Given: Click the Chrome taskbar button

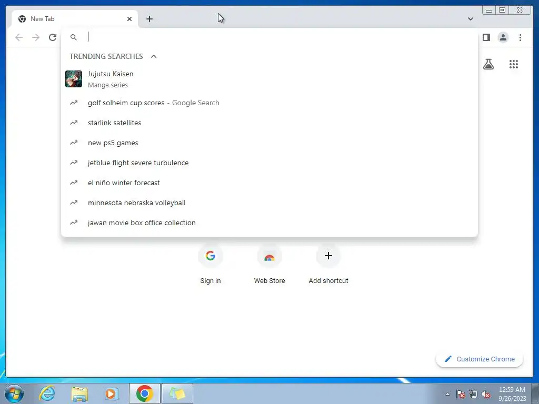Looking at the screenshot, I should point(144,393).
